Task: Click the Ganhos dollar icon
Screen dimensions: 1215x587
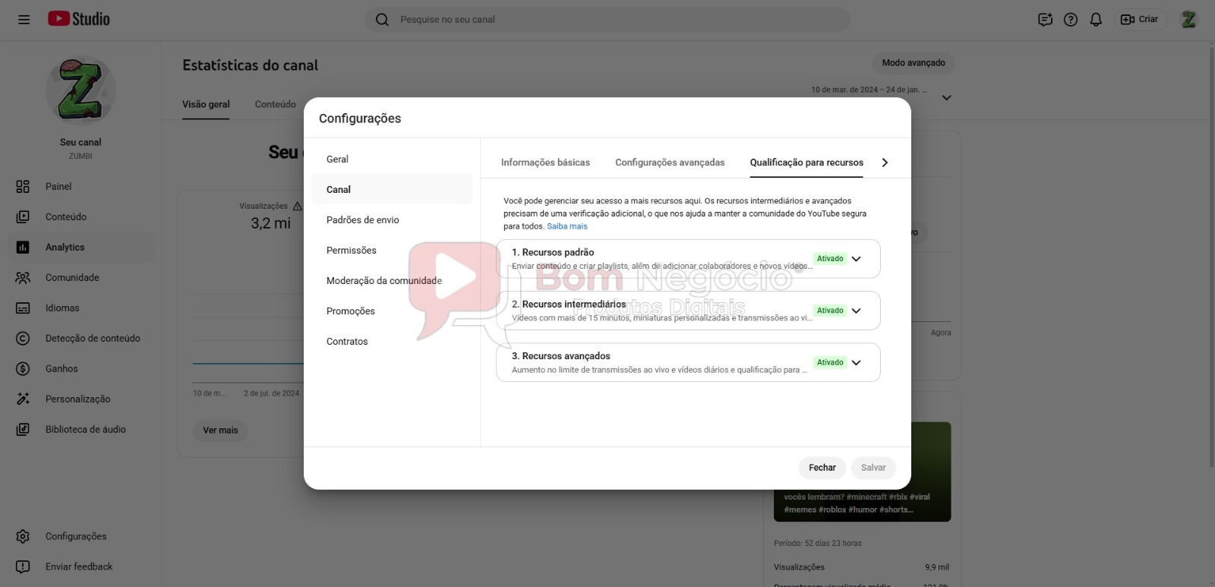Action: pos(23,369)
